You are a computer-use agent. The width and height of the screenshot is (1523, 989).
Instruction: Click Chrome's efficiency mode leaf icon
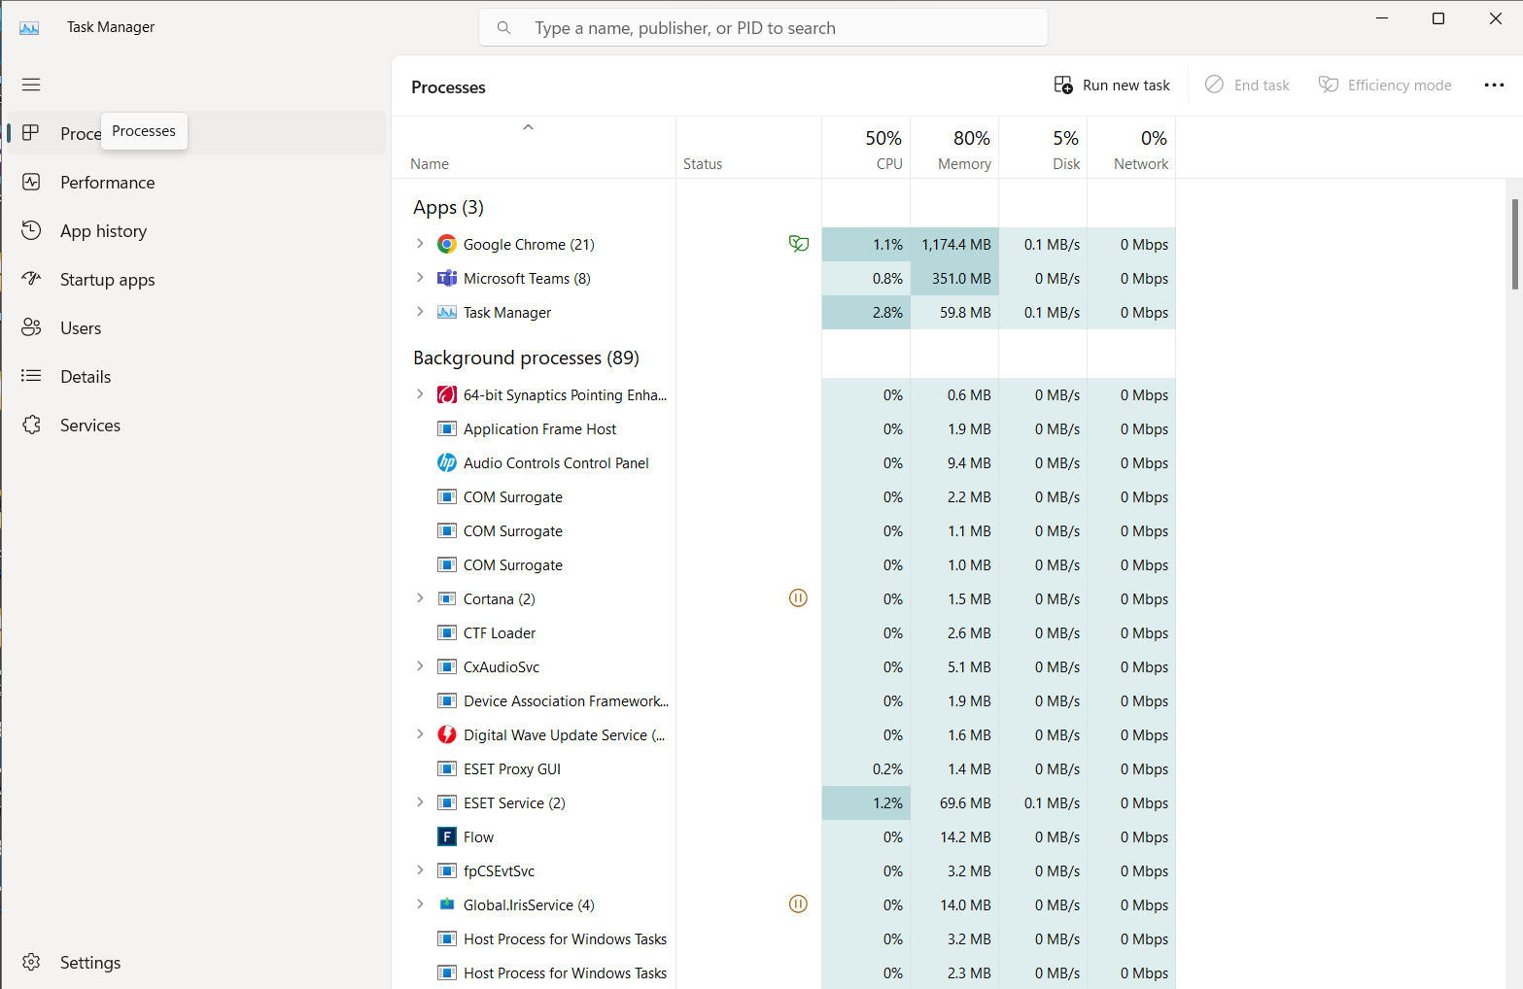coord(799,244)
